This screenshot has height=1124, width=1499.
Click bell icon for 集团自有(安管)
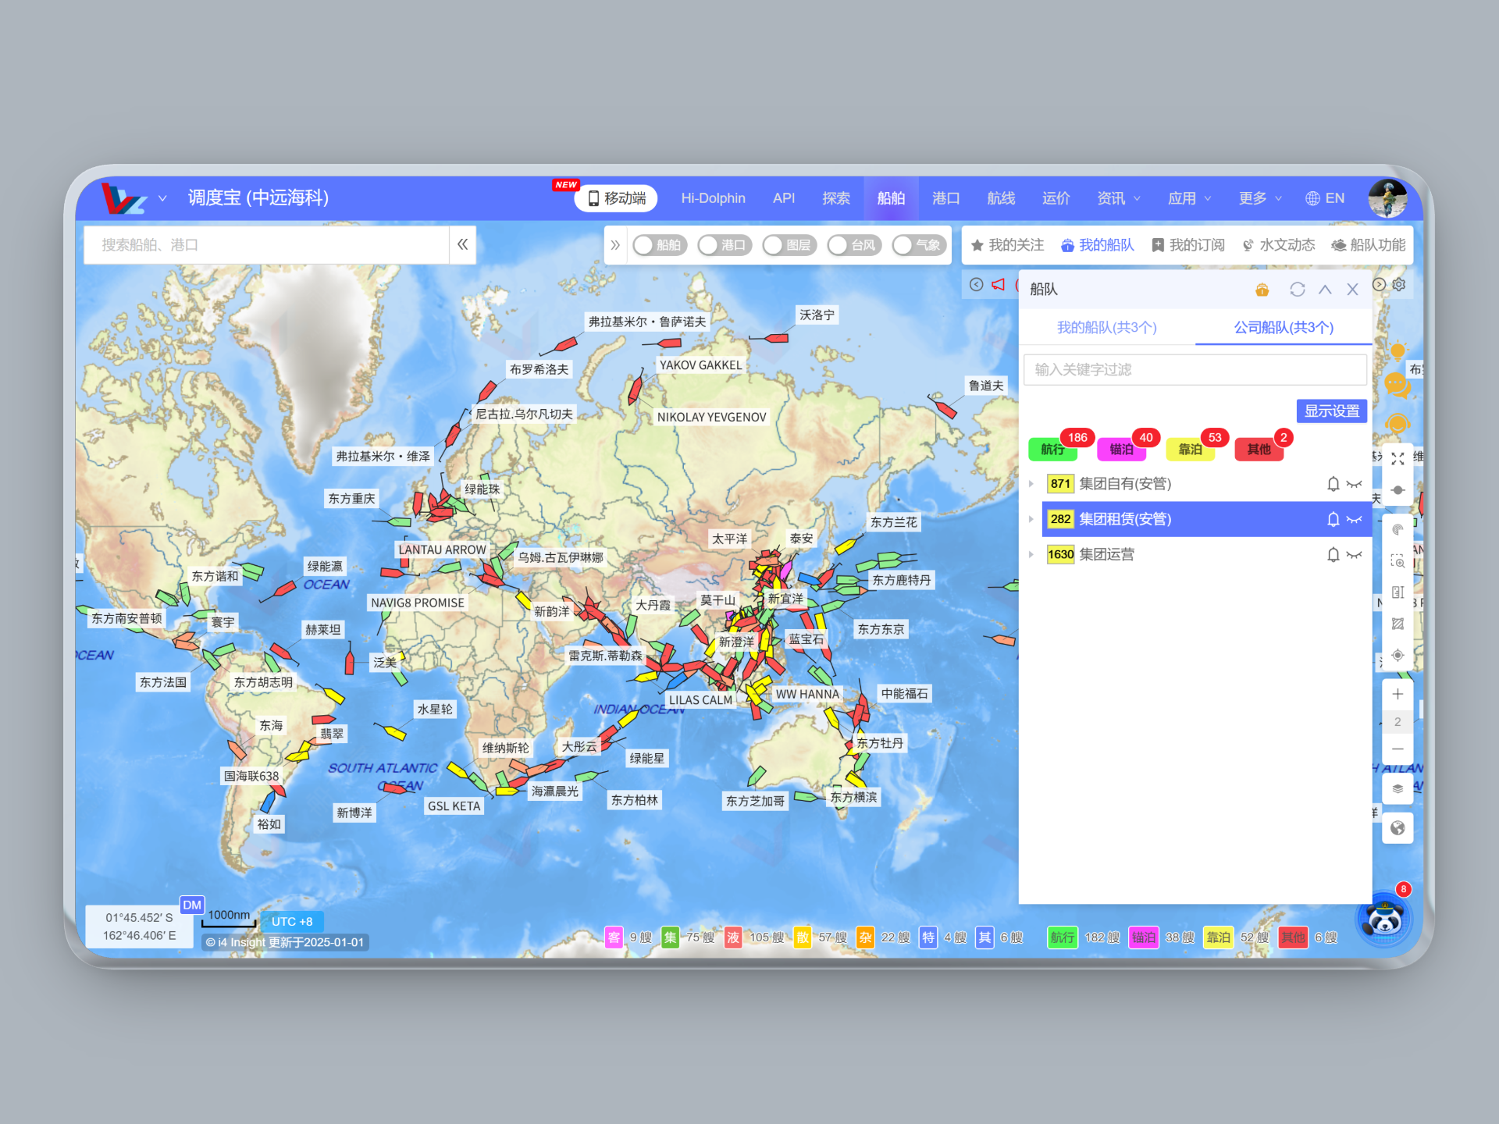[1333, 484]
